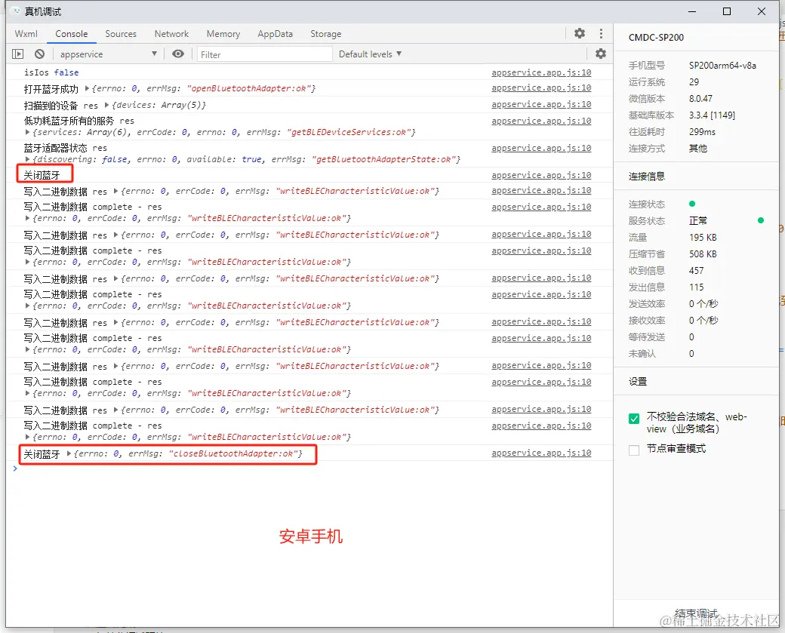Switch to the Storage tab
Viewport: 785px width, 633px height.
click(325, 33)
